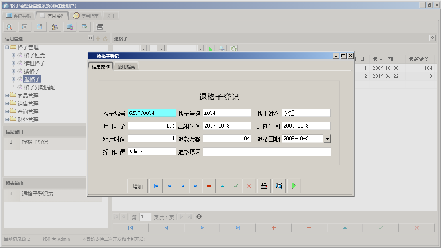Screen dimensions: 441x248
Task: Open print preview with the magnifier icon
Action: [x=279, y=186]
